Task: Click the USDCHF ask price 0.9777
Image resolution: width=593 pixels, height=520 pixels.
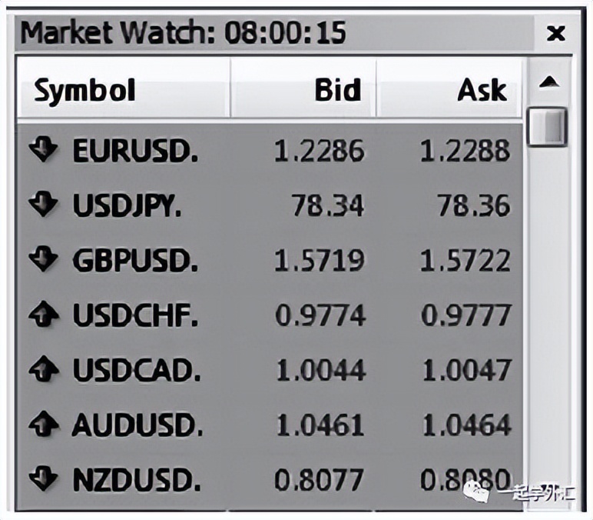Action: [465, 315]
